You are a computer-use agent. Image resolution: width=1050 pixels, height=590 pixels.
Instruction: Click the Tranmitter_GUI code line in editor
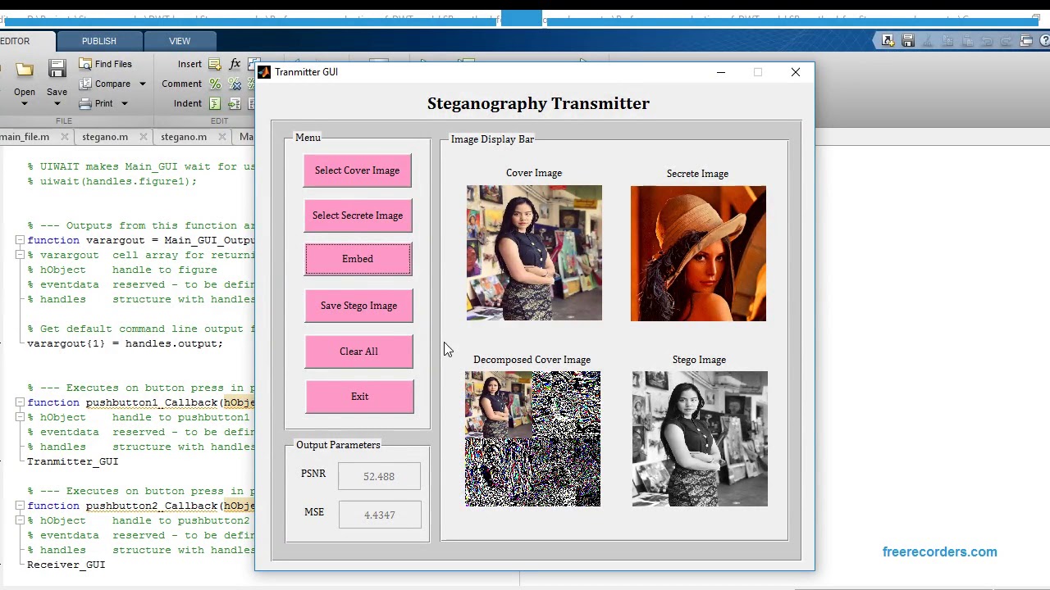click(x=72, y=461)
